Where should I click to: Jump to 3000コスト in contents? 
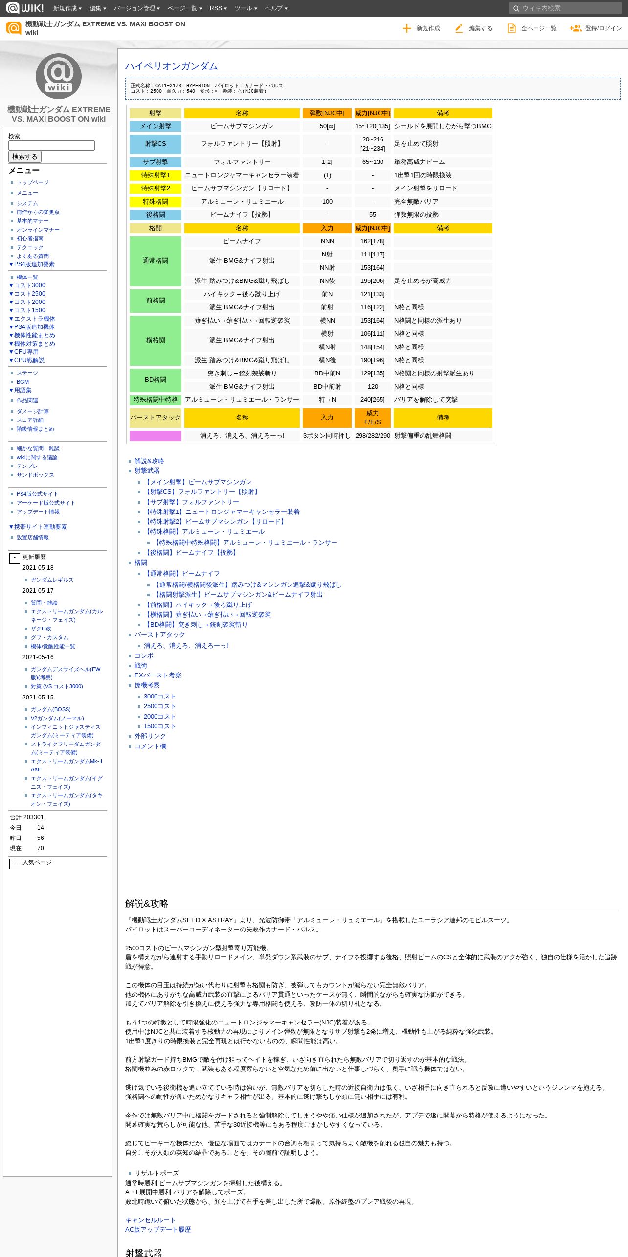159,697
